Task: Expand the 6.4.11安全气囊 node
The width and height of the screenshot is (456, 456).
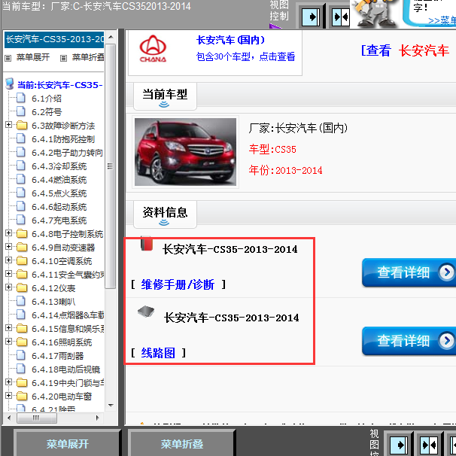Action: click(9, 274)
